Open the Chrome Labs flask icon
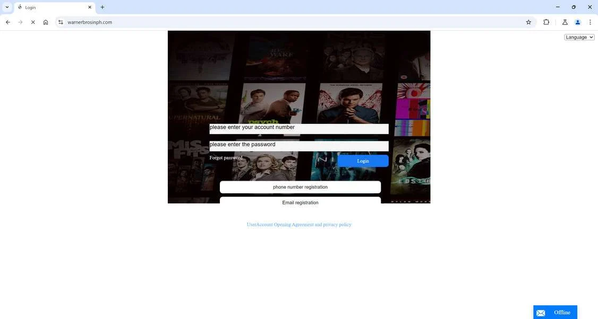 click(x=565, y=22)
